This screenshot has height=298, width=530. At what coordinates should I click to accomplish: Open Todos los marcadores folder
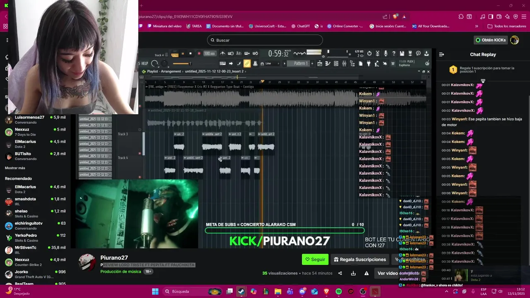507,26
